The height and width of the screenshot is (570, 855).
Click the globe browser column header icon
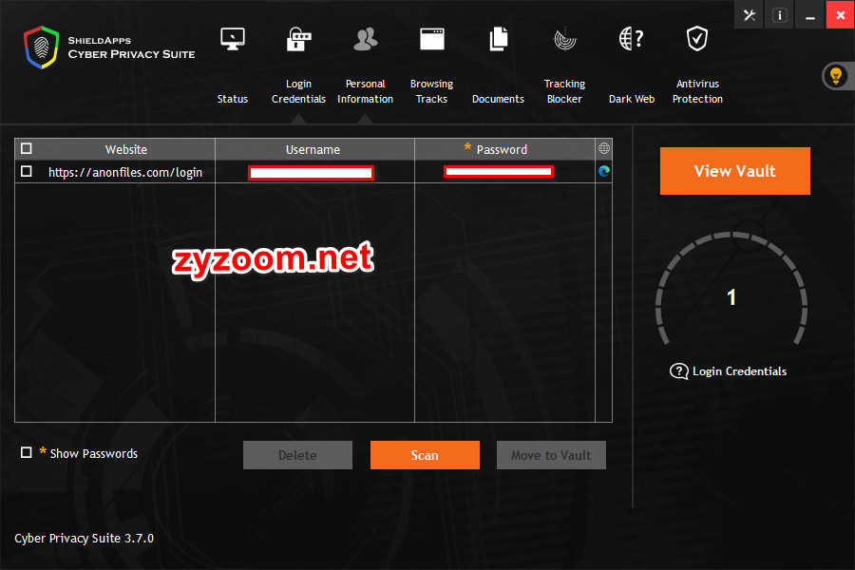pyautogui.click(x=603, y=148)
